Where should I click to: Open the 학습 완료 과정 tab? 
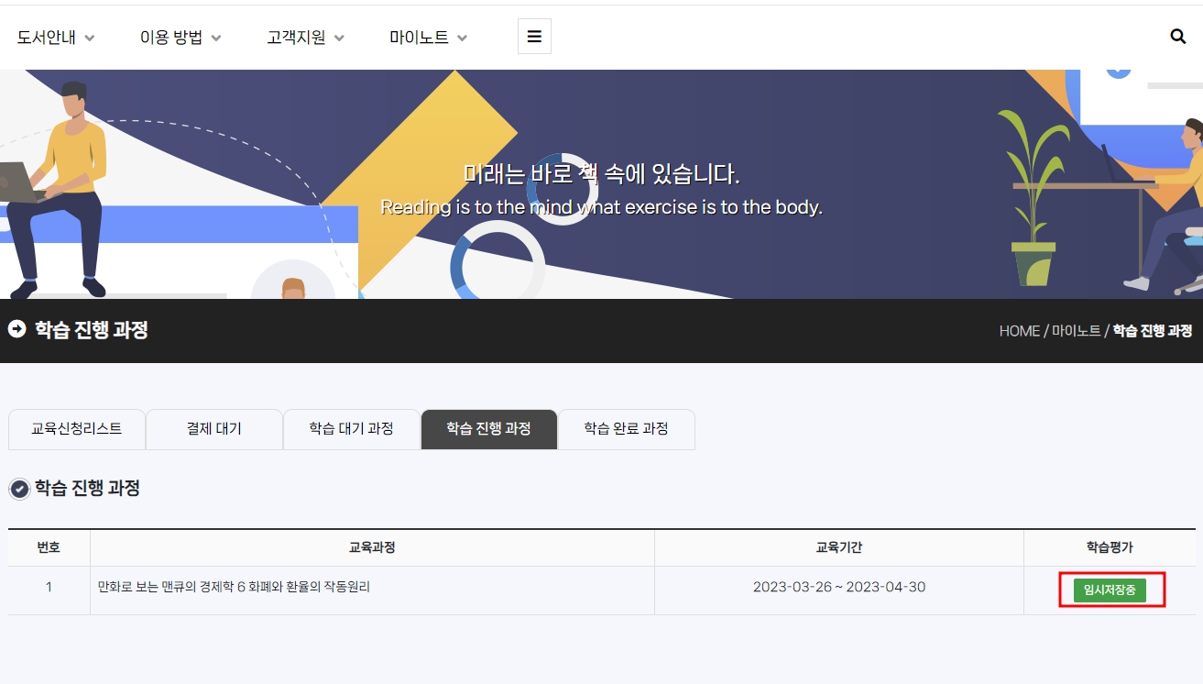pos(627,429)
